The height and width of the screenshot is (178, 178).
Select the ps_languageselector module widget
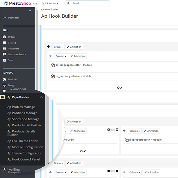point(113,65)
